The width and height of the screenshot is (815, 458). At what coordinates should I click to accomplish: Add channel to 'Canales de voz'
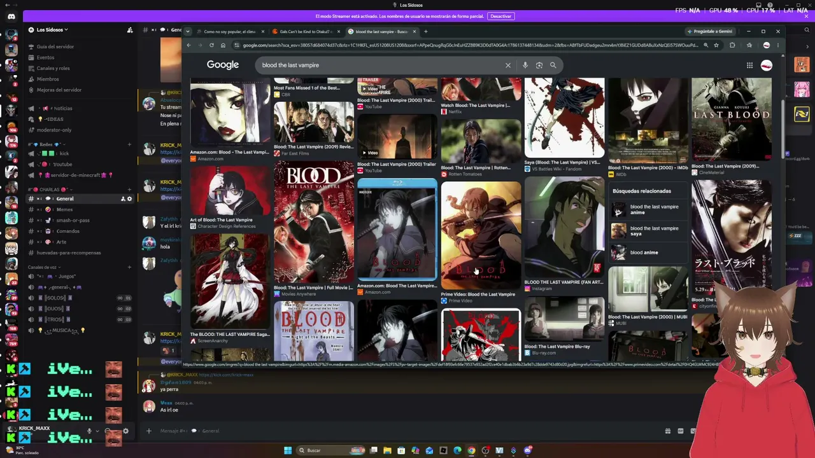click(130, 267)
